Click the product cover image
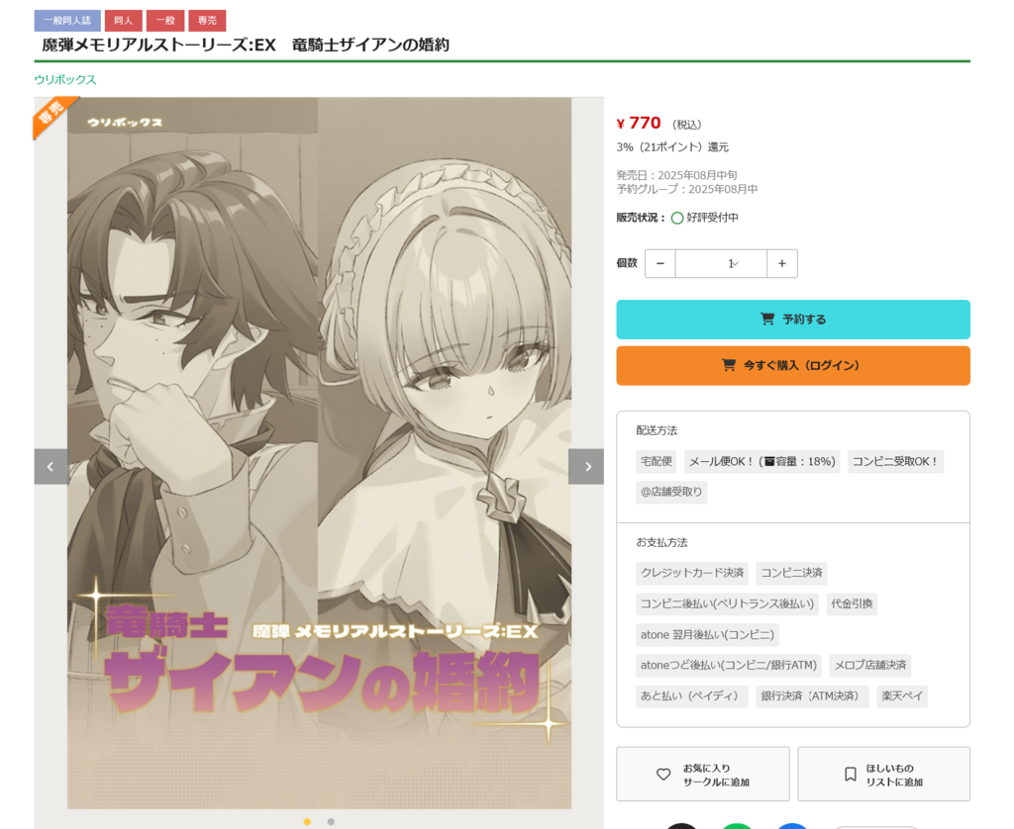Viewport: 1014px width, 829px height. coord(319,452)
